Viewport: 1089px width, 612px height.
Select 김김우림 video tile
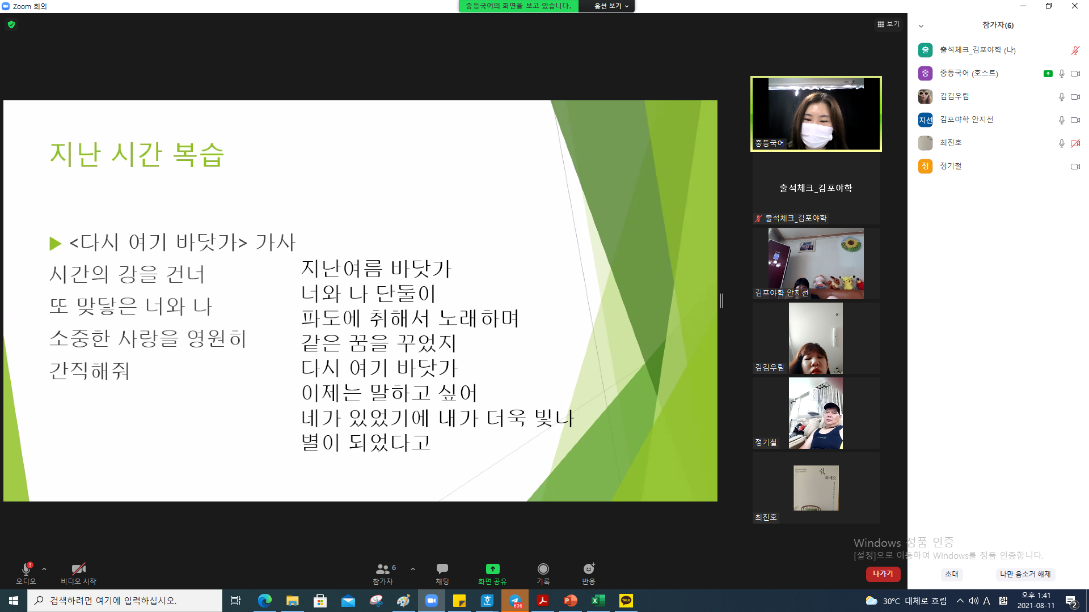coord(816,338)
